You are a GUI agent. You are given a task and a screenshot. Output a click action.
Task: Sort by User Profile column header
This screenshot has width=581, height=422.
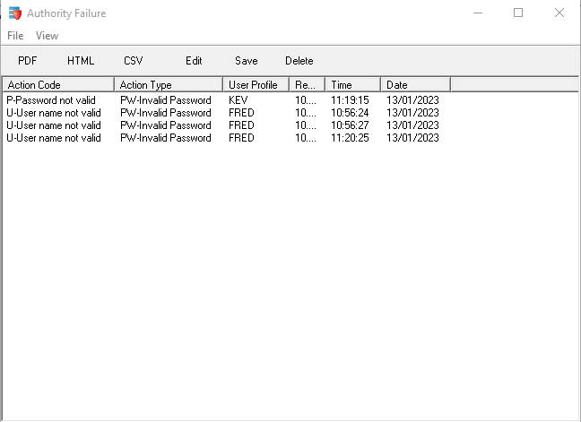coord(256,85)
